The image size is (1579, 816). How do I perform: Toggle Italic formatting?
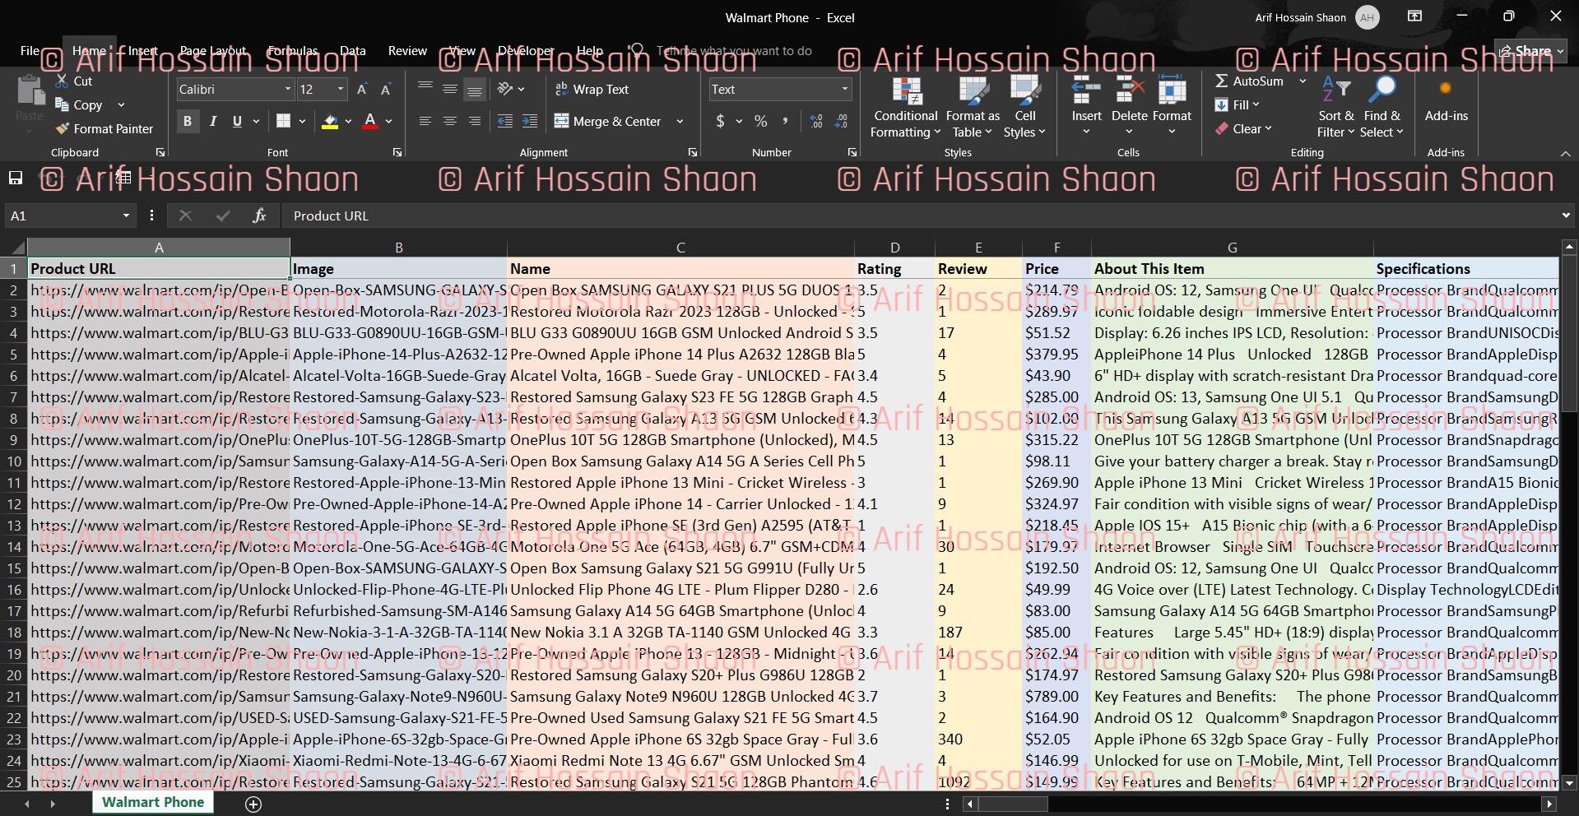213,122
